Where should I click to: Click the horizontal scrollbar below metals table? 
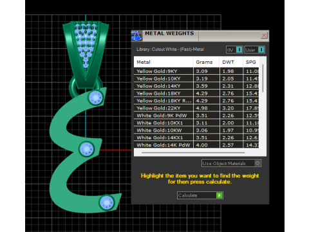(x=193, y=153)
